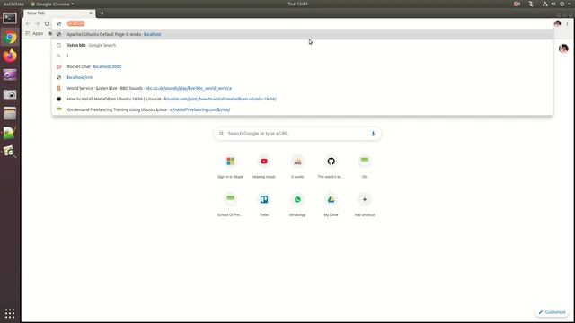Screen dimensions: 575x323
Task: Click the screen recording indicator in top bar
Action: click(517, 4)
